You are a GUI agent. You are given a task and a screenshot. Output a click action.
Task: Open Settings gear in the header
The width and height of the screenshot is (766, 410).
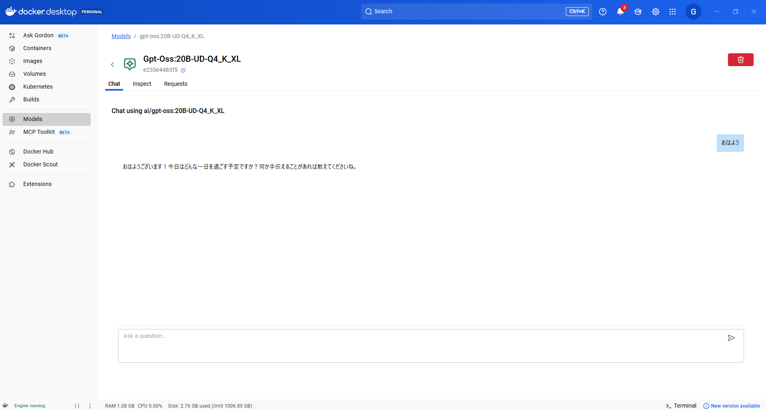[656, 12]
